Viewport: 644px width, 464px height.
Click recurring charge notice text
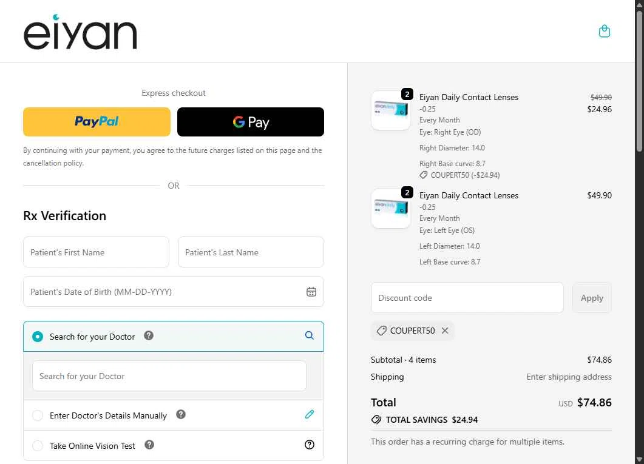coord(467,442)
